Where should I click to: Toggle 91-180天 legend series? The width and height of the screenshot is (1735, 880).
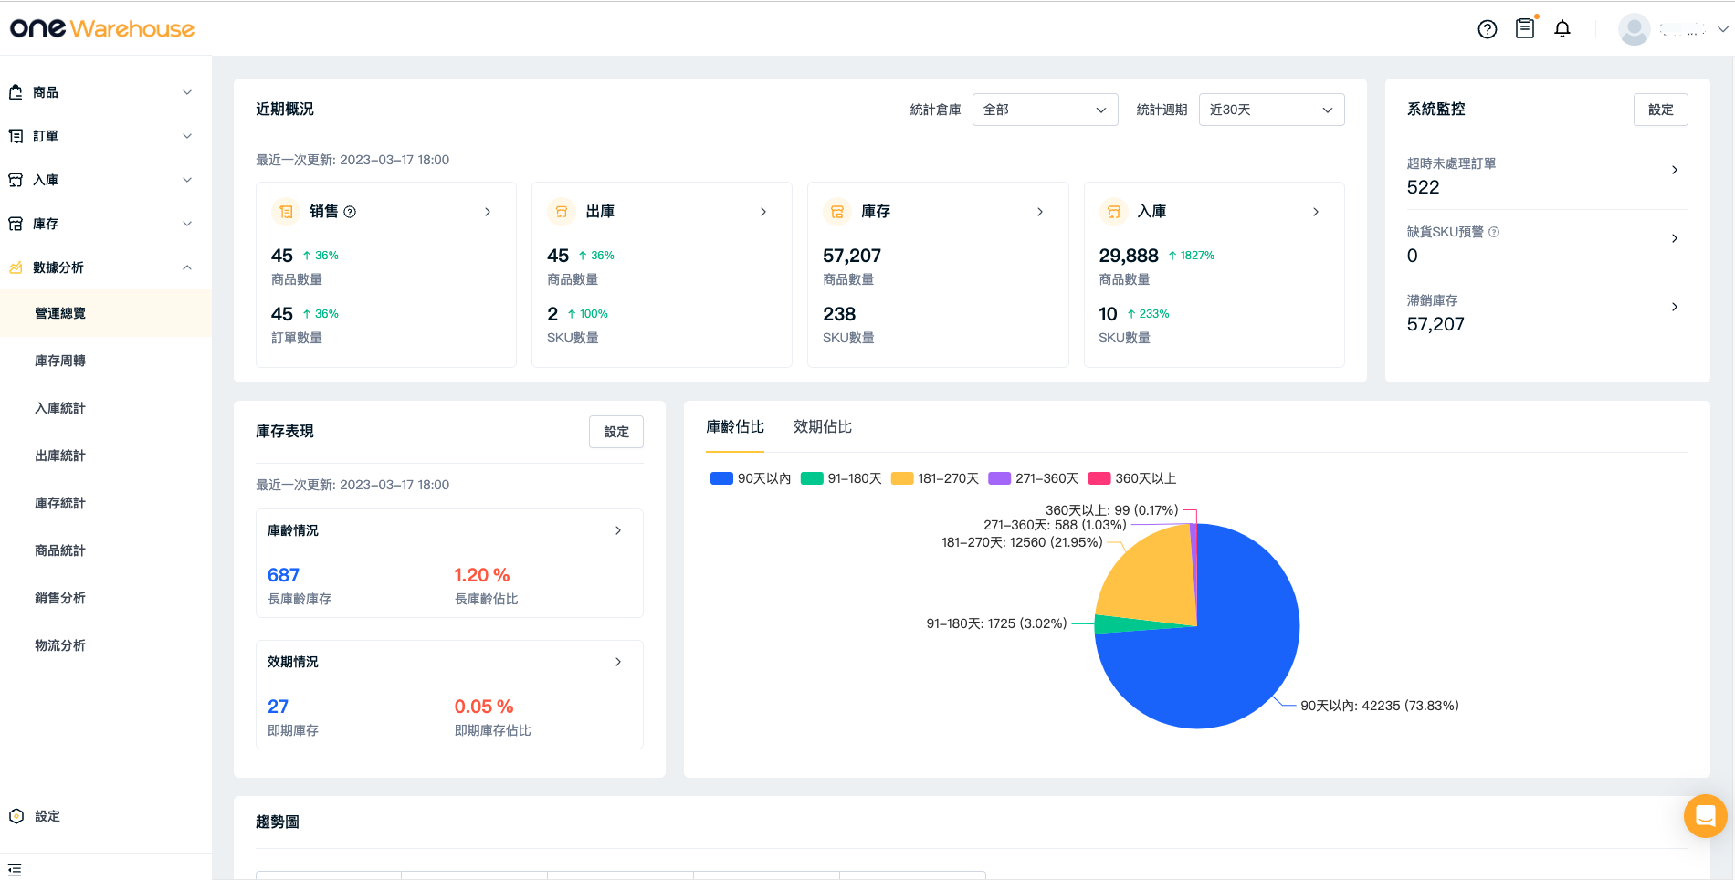[x=841, y=478]
